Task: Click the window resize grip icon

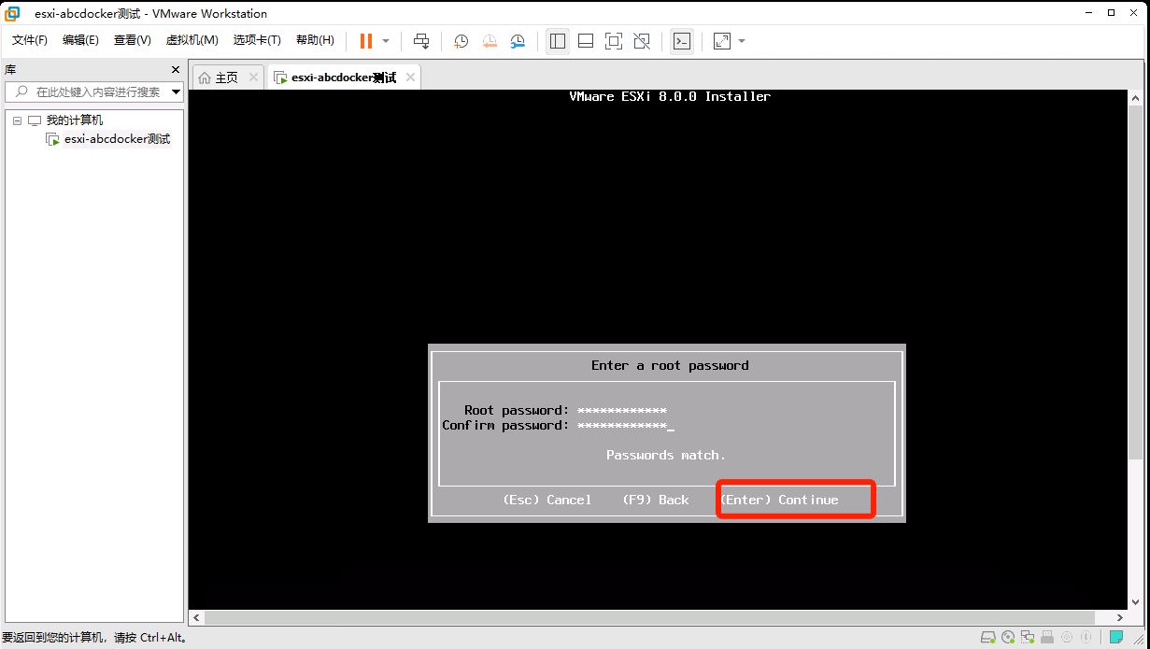Action: [1140, 640]
